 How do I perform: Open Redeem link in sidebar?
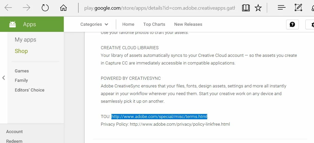pos(14,141)
